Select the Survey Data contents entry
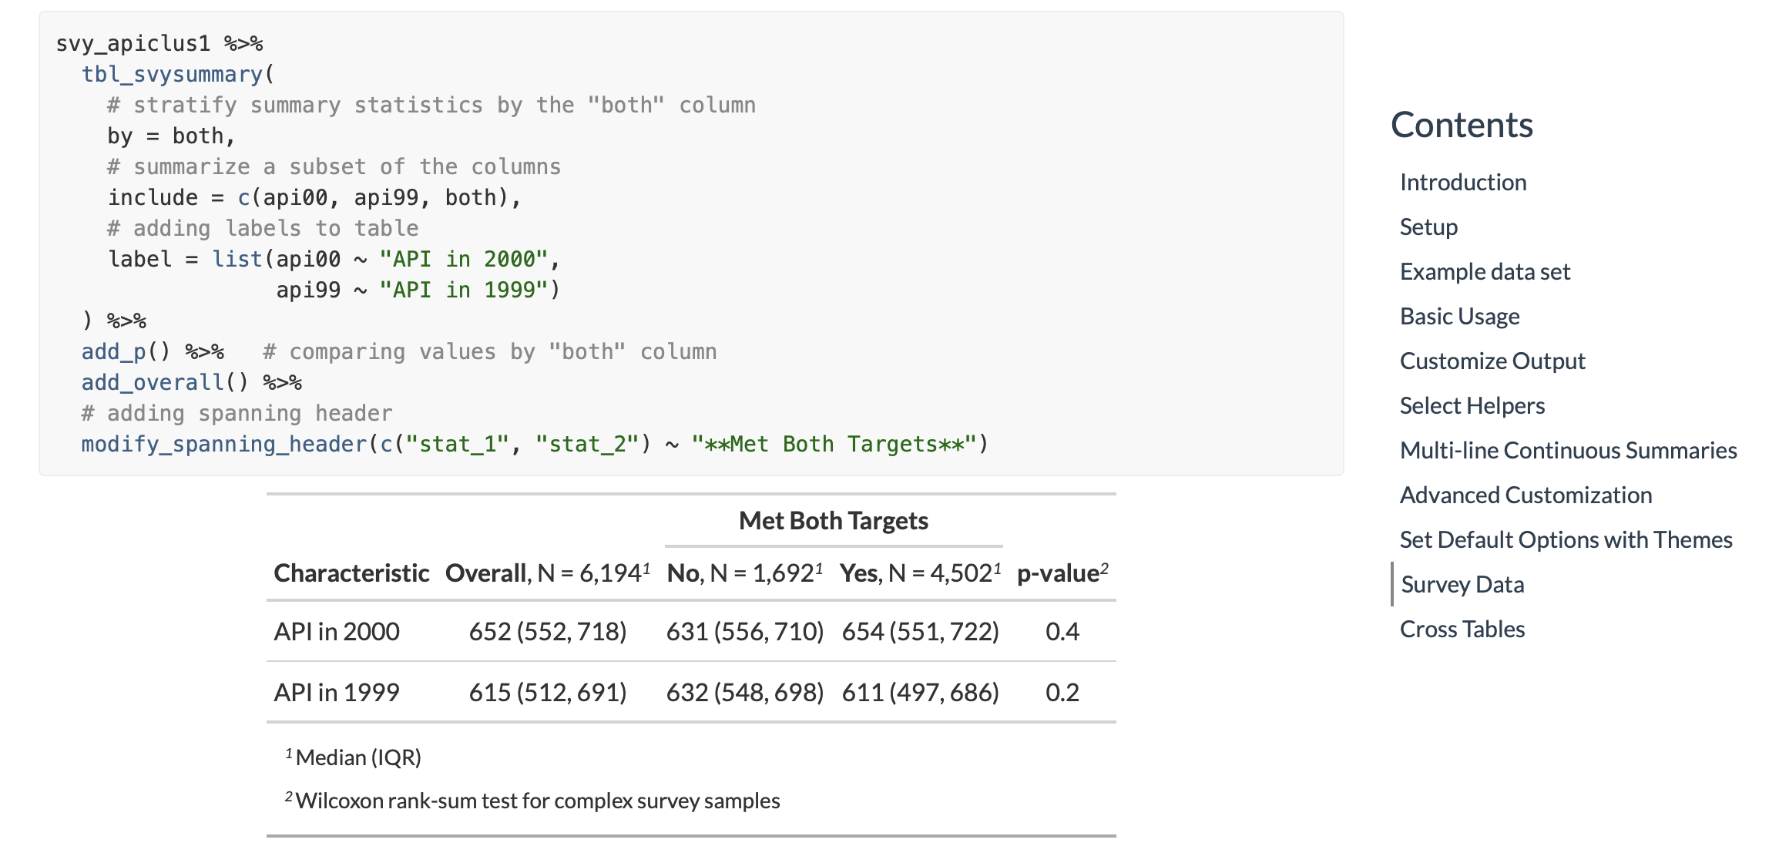The width and height of the screenshot is (1789, 863). coord(1462,584)
